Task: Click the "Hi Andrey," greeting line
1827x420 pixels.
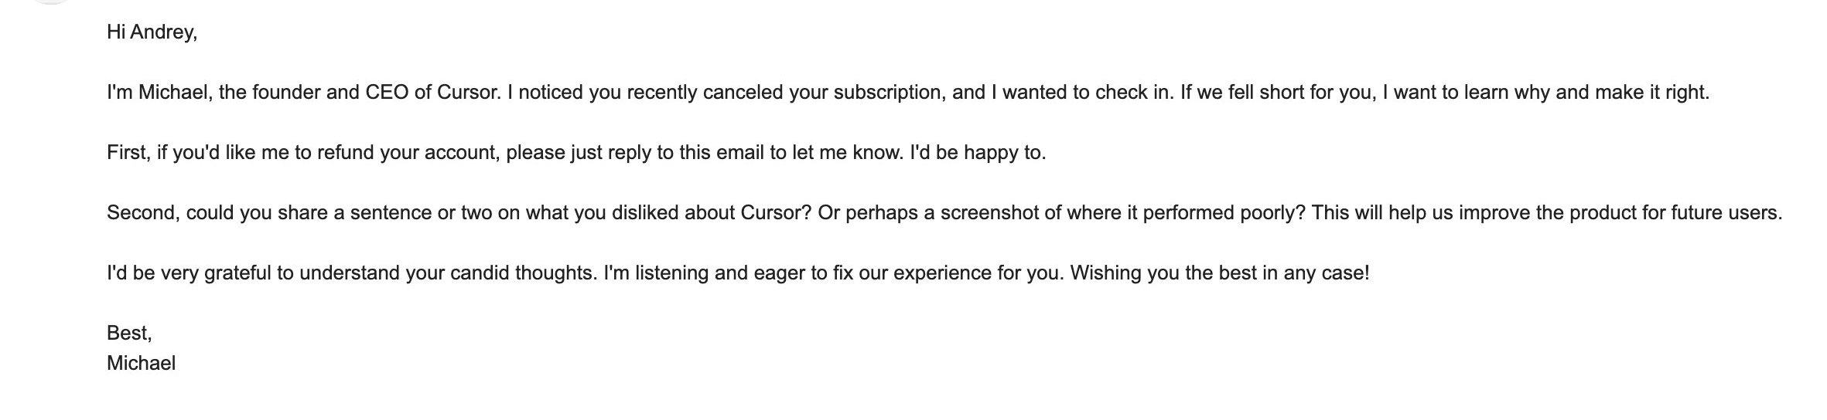Action: [x=152, y=32]
